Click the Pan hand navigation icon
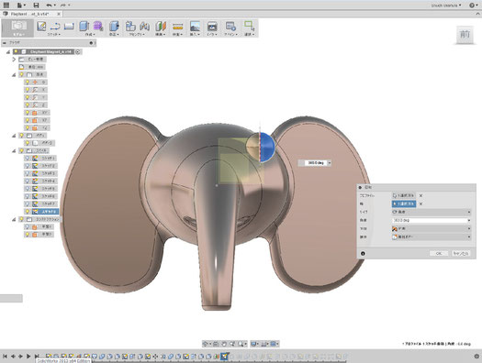 pyautogui.click(x=224, y=344)
